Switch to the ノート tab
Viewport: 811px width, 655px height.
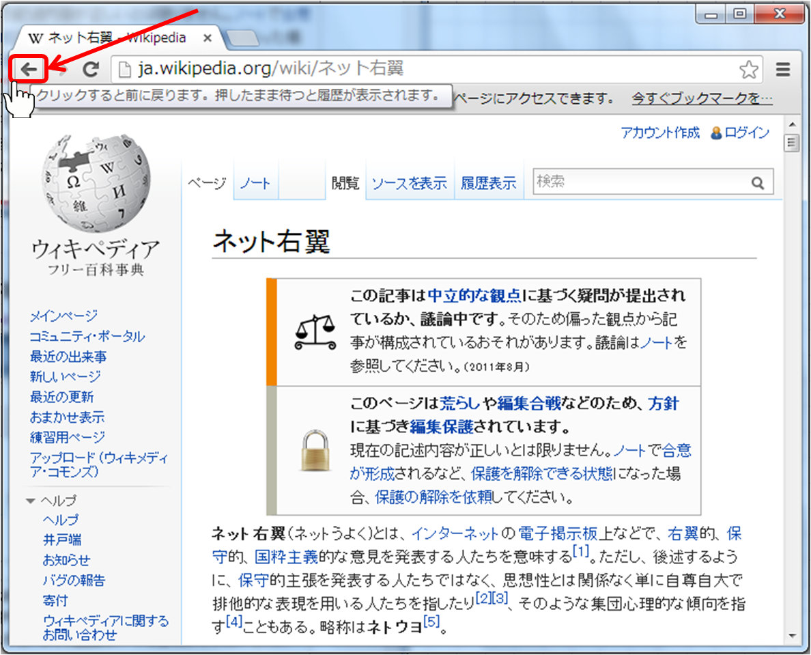point(254,182)
